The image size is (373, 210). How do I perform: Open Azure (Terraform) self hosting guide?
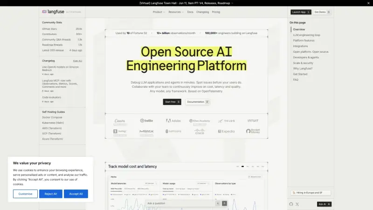(52, 139)
